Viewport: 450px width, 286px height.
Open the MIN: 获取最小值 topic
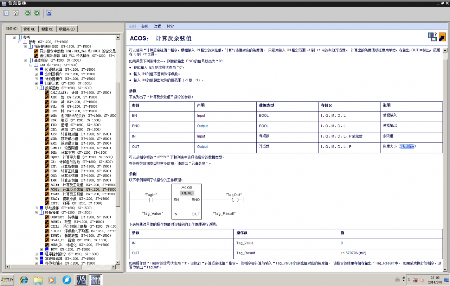click(81, 139)
